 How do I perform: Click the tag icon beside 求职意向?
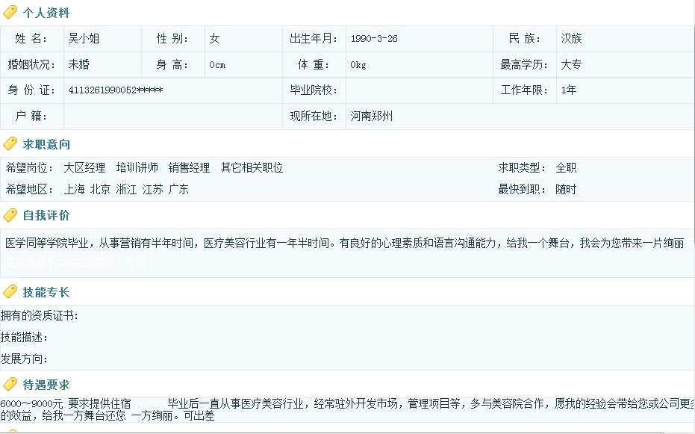point(10,144)
